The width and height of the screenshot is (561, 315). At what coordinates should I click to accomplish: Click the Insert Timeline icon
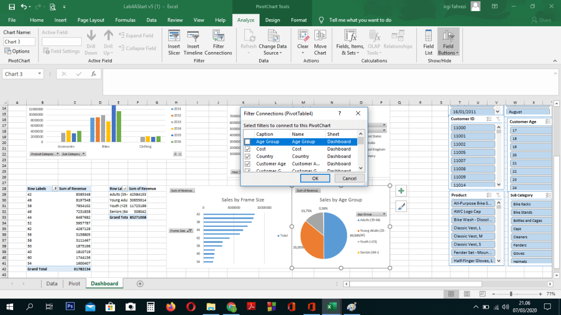[193, 42]
